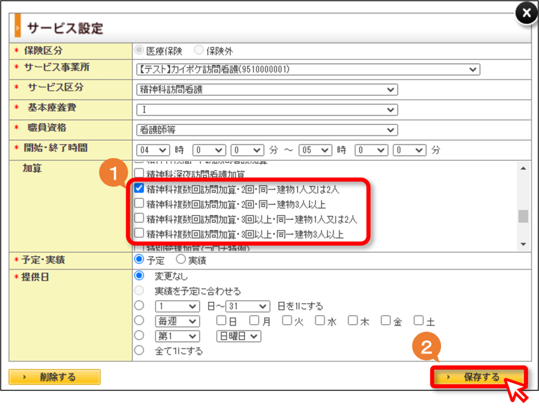Open the サービス事業所 dropdown
The height and width of the screenshot is (409, 539).
(x=308, y=69)
